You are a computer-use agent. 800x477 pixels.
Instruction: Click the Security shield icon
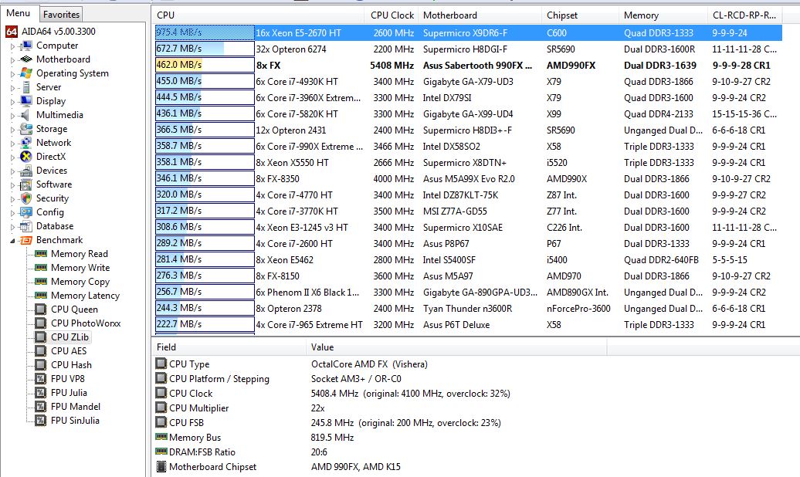(x=26, y=198)
